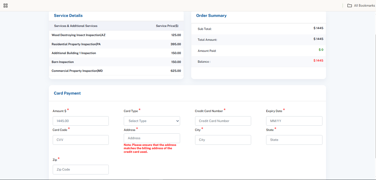Focus the Credit Card Number field
This screenshot has width=376, height=180.
point(223,121)
